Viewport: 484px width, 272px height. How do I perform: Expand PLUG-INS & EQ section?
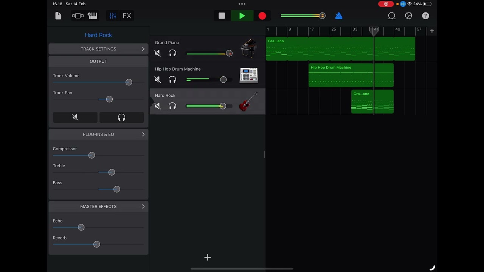(x=98, y=134)
